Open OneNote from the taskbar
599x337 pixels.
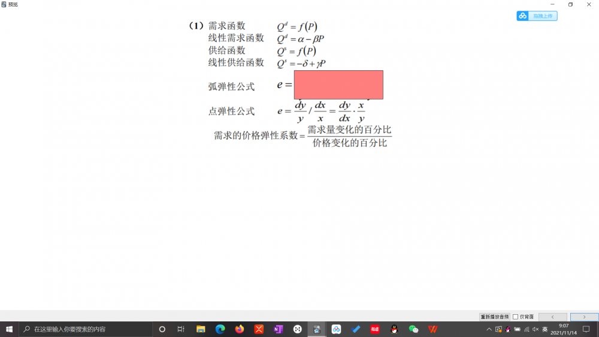click(x=278, y=329)
